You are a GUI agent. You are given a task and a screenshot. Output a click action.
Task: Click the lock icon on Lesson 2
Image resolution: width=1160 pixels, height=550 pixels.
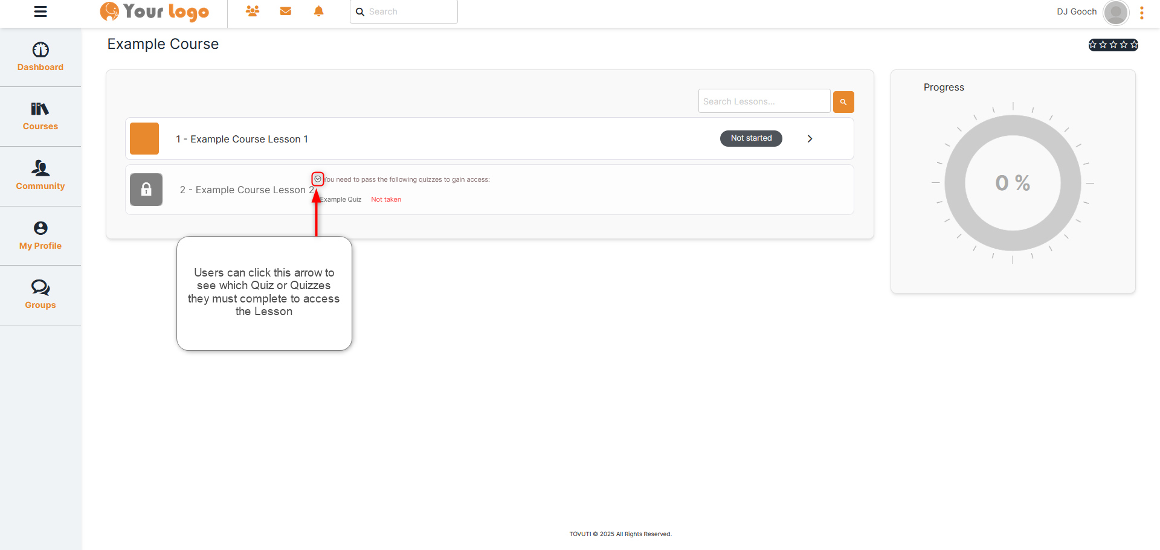point(146,190)
